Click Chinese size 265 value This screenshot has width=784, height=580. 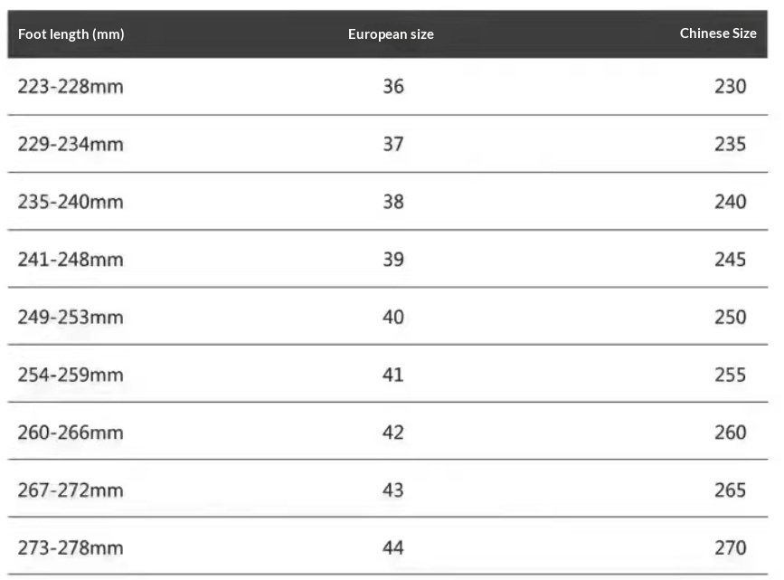click(x=730, y=490)
